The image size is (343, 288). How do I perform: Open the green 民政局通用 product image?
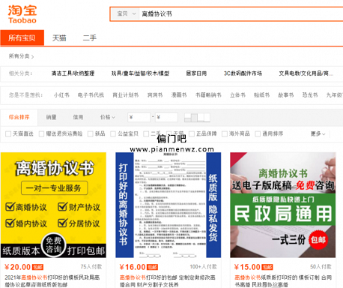[x=283, y=205]
